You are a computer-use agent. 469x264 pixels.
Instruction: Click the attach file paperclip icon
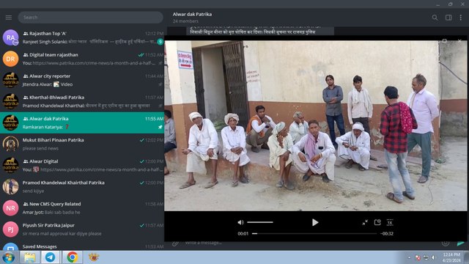[175, 243]
